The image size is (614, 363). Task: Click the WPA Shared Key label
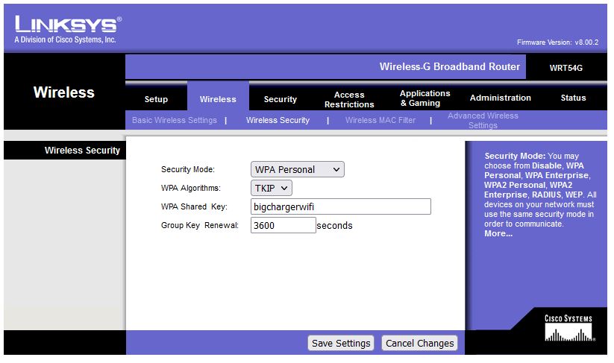click(x=194, y=206)
